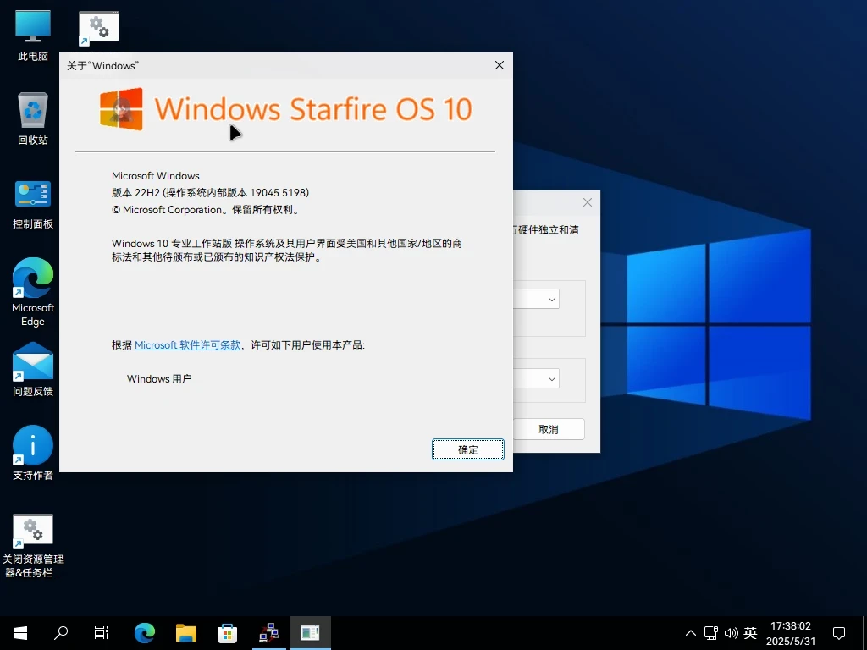Confirm the About Windows dialog with 确定
The height and width of the screenshot is (650, 867).
click(x=467, y=449)
